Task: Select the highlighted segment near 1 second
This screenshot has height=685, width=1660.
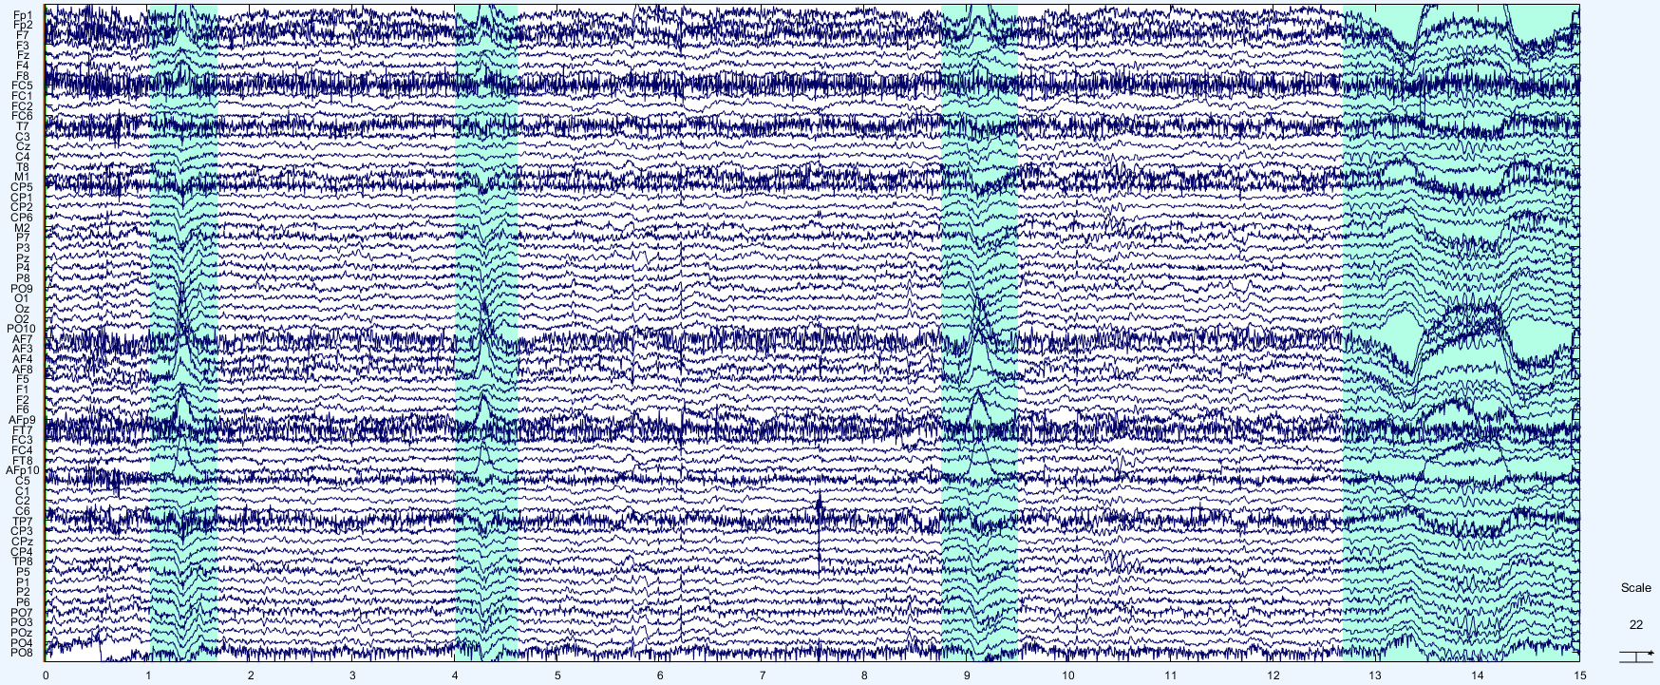Action: click(x=183, y=333)
